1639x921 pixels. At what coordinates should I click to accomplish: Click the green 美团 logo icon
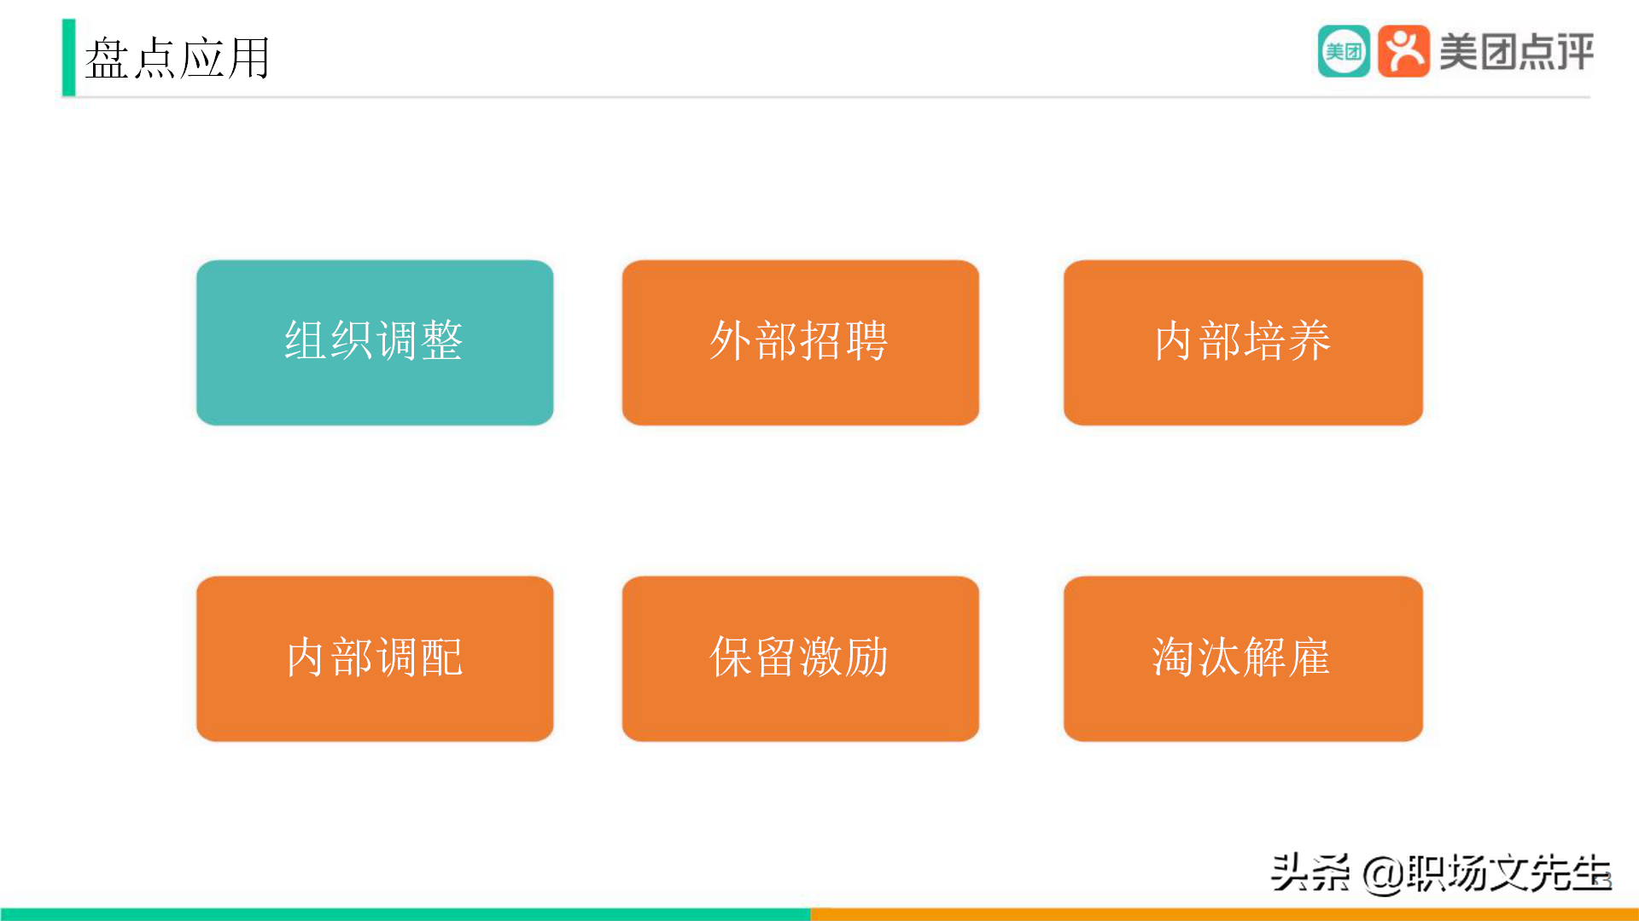tap(1344, 51)
